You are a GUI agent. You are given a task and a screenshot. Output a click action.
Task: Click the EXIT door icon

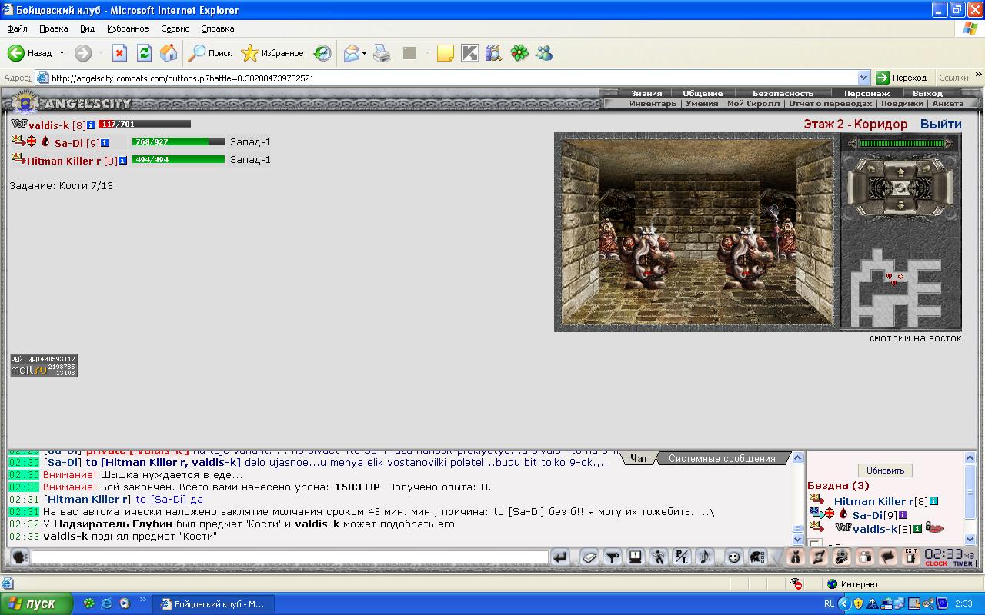[x=911, y=557]
